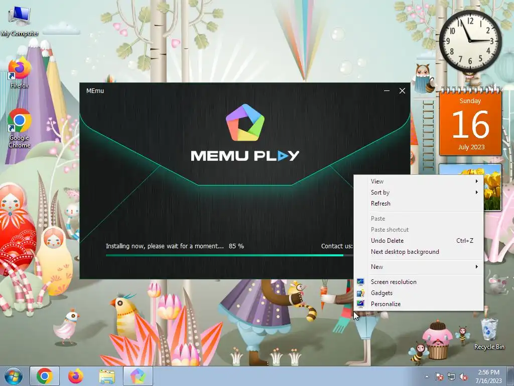Click the installation progress bar

click(x=229, y=255)
